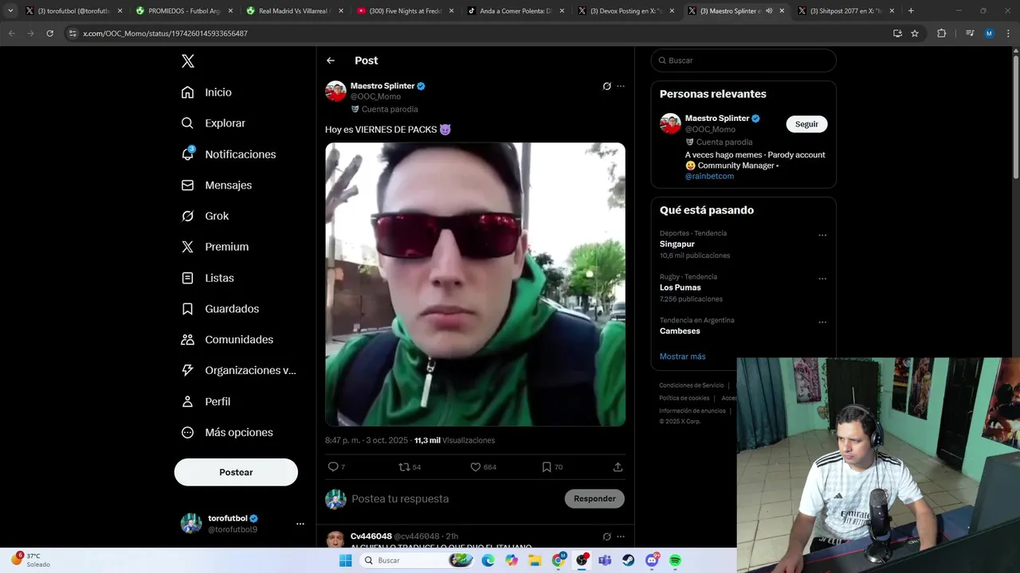Open account menu dots next to torofutbol
The width and height of the screenshot is (1020, 573).
pyautogui.click(x=300, y=524)
